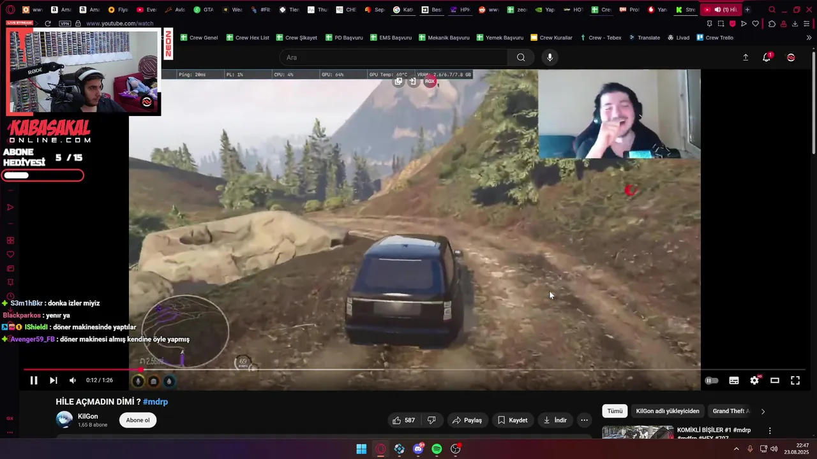Switch to theater mode view

pos(775,381)
